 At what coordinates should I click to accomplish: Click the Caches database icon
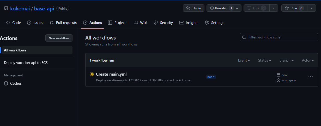[x=6, y=83]
